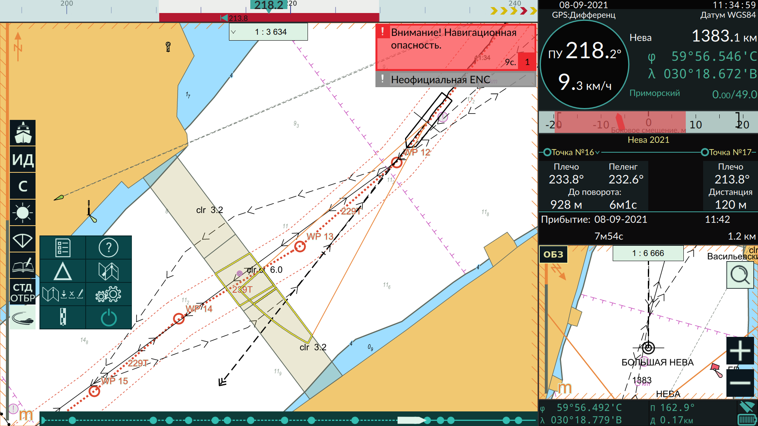Expand the Точка №16 waypoint dropdown
The image size is (758, 426).
597,153
